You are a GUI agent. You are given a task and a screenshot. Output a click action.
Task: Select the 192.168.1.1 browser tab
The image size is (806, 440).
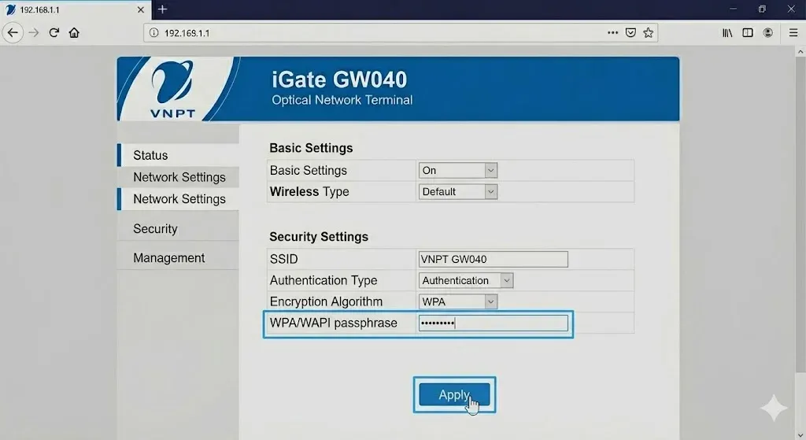coord(75,9)
